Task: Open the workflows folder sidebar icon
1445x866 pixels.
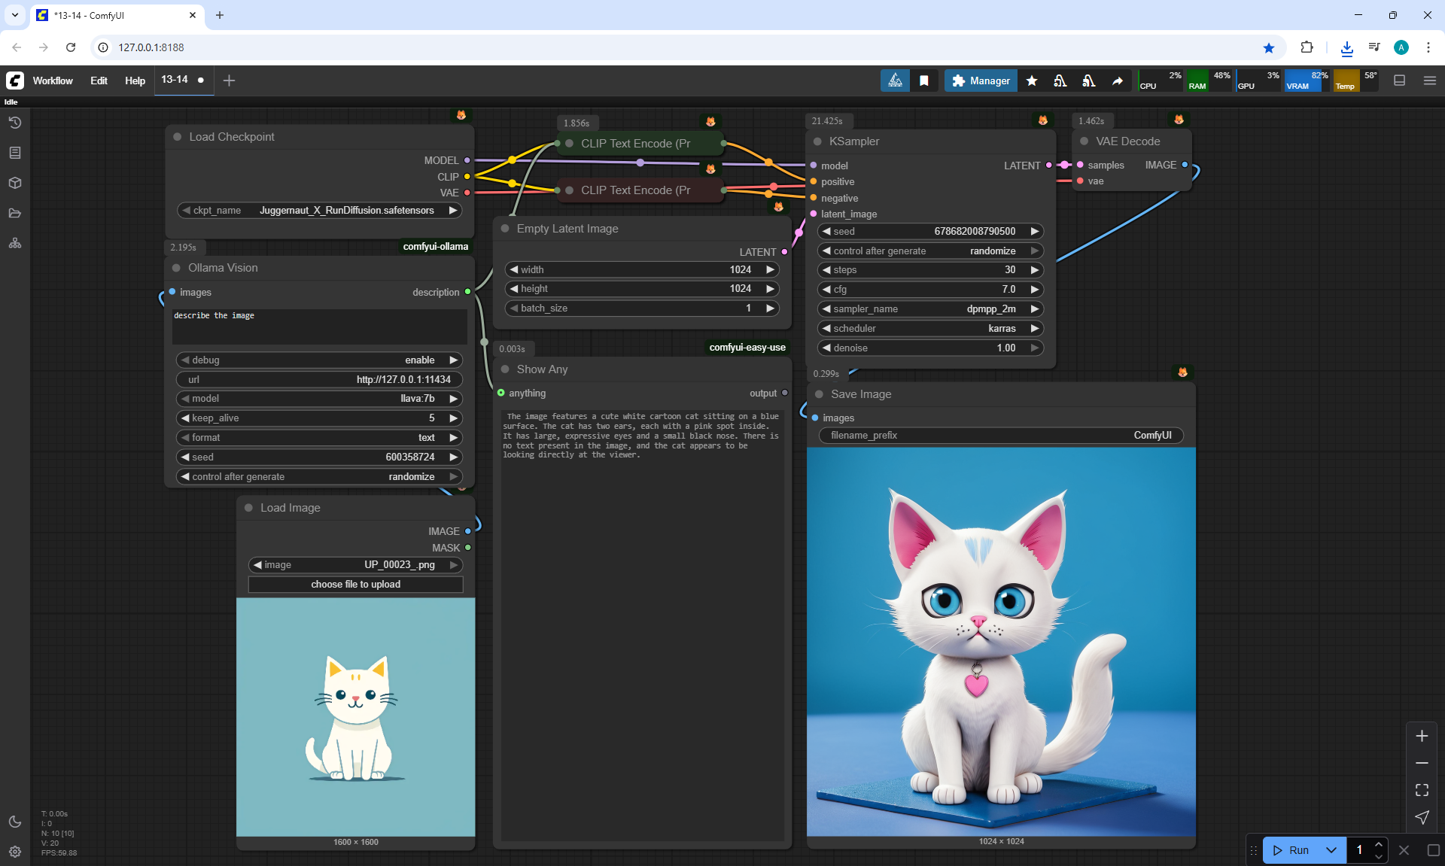Action: [15, 213]
